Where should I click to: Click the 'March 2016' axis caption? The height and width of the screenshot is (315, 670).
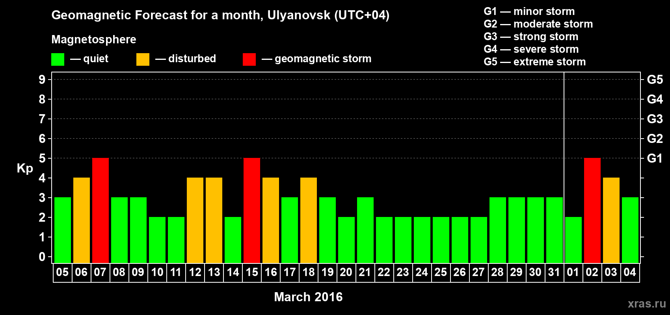308,297
